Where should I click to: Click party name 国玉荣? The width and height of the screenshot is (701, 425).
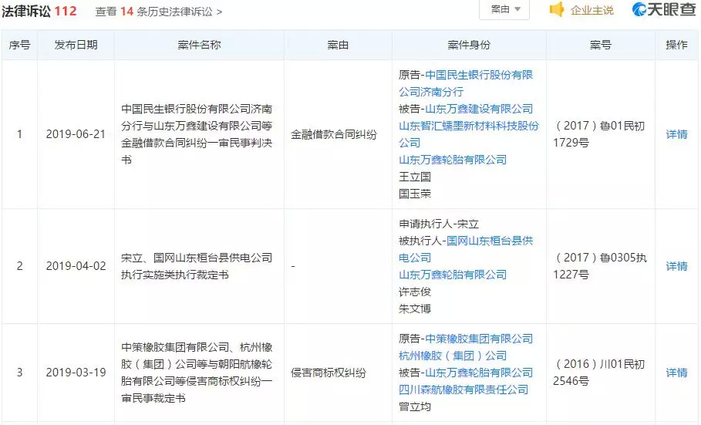tap(415, 194)
